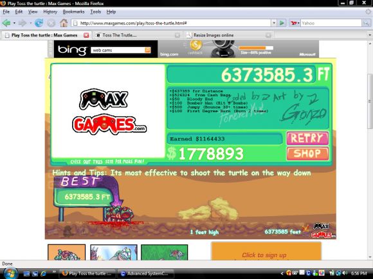Click the bing.com link in ad banner

click(x=169, y=55)
